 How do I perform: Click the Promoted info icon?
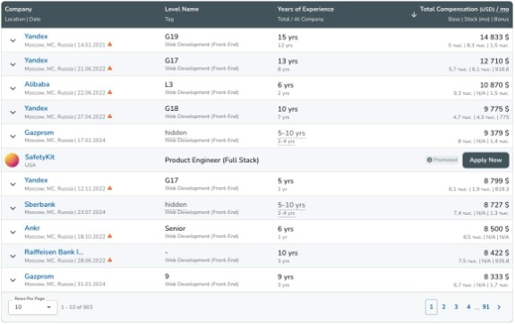(429, 160)
